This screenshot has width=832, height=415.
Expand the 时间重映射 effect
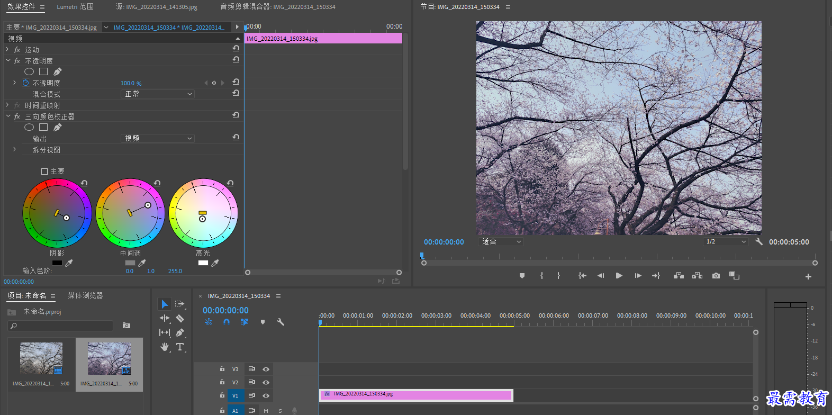point(7,105)
